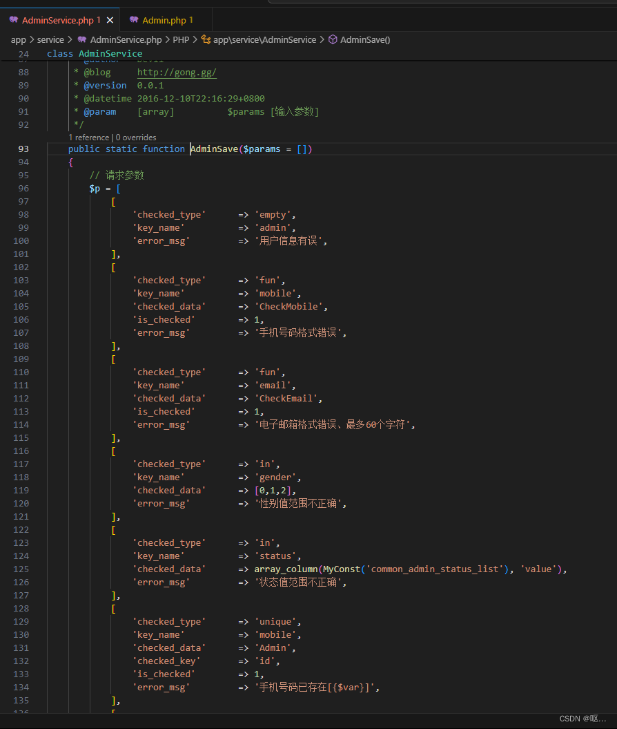The image size is (617, 729).
Task: Close the AdminService.php editor tab
Action: (110, 20)
